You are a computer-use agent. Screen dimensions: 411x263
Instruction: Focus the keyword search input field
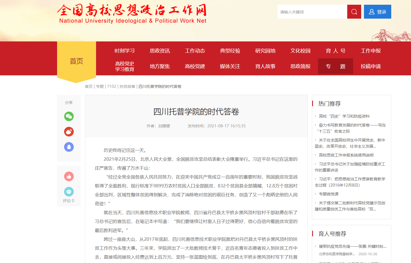312,12
